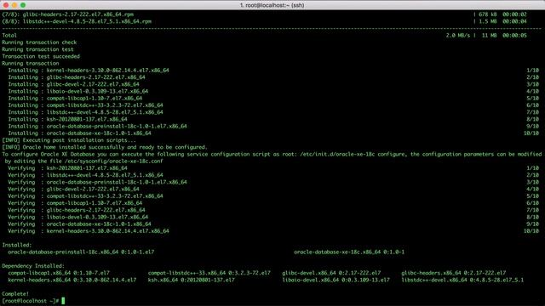This screenshot has width=545, height=306.
Task: Click the 'Verifying : libstdc++-devel' line
Action: coord(85,175)
